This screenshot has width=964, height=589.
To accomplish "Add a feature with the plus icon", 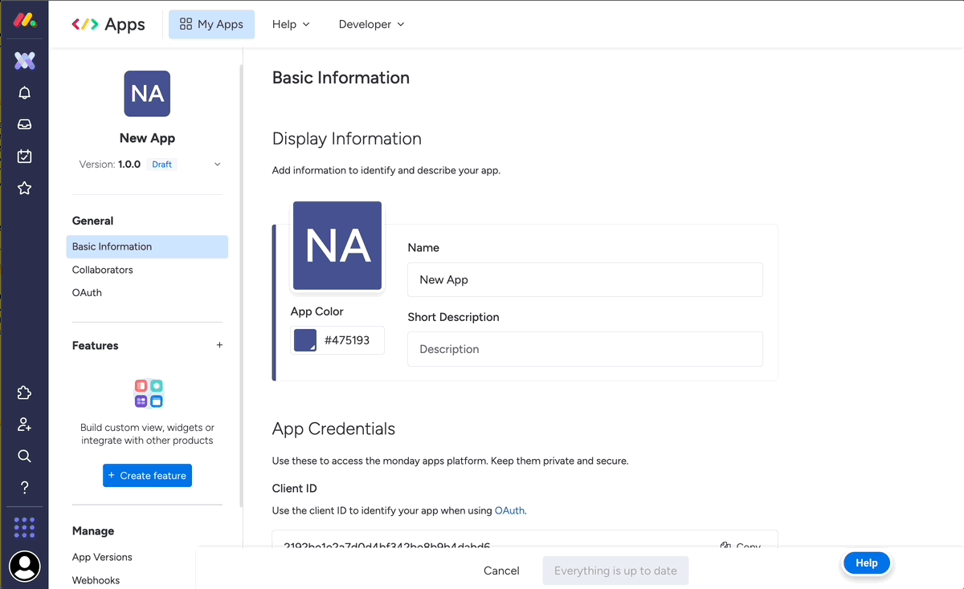I will point(219,345).
